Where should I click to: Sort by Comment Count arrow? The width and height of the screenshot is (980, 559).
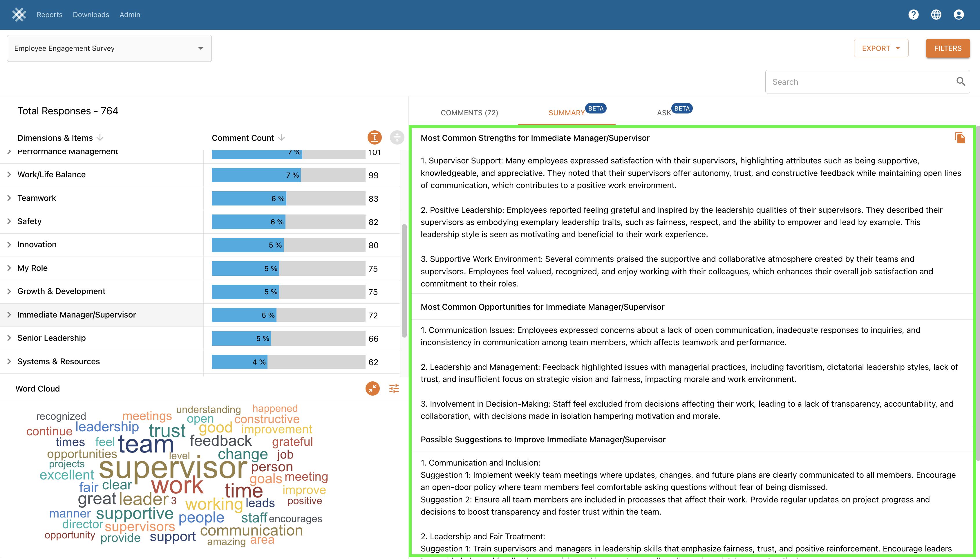tap(281, 138)
